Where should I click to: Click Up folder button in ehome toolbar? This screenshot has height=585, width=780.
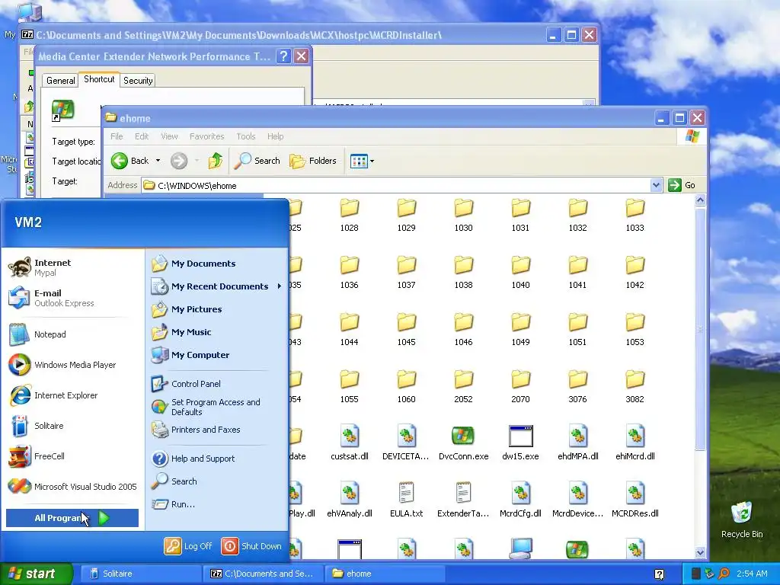[216, 161]
